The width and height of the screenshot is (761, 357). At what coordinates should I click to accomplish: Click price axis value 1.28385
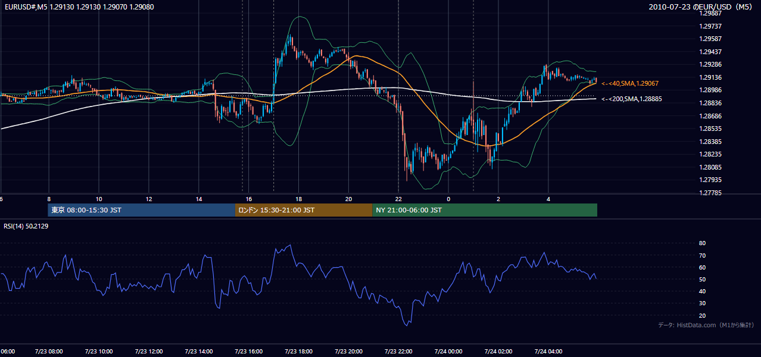[710, 142]
